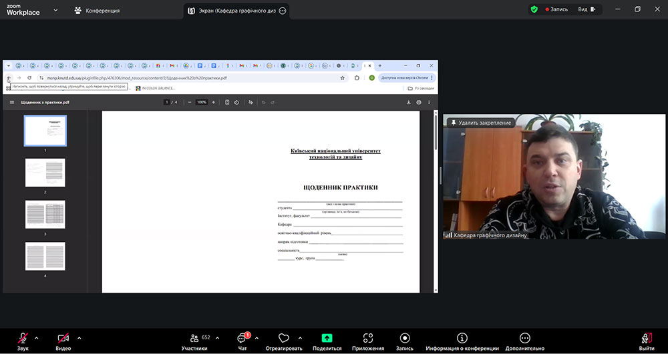The width and height of the screenshot is (668, 354).
Task: Start screen sharing with green Поделиться button
Action: coord(327,339)
